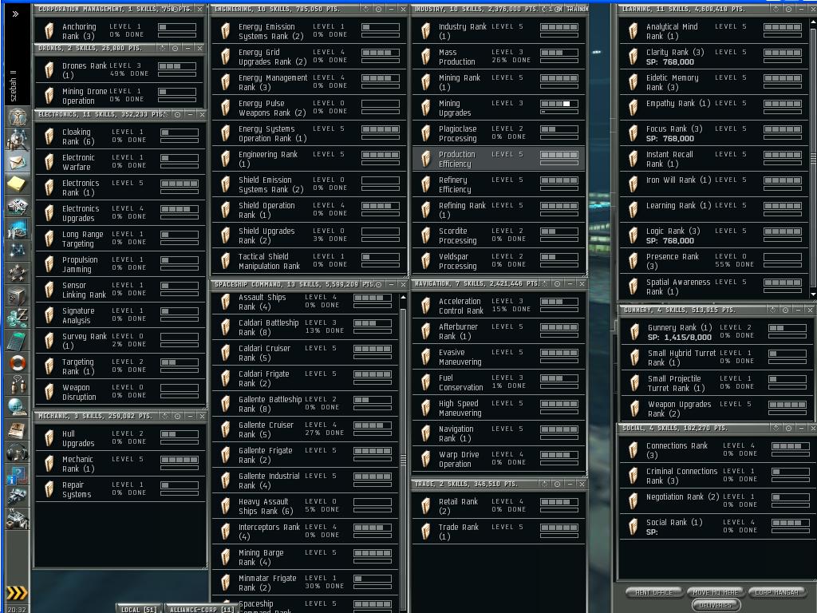
Task: Click the sun-shaped icon in Engineering window header
Action: click(365, 9)
